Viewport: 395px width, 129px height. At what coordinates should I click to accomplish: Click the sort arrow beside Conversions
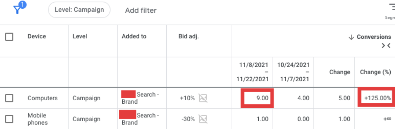tap(351, 37)
